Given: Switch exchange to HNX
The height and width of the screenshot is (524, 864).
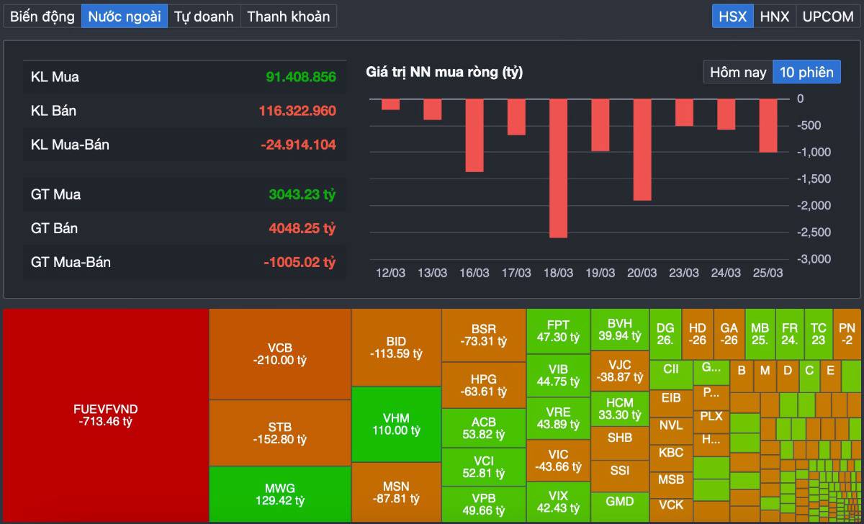Looking at the screenshot, I should 775,16.
